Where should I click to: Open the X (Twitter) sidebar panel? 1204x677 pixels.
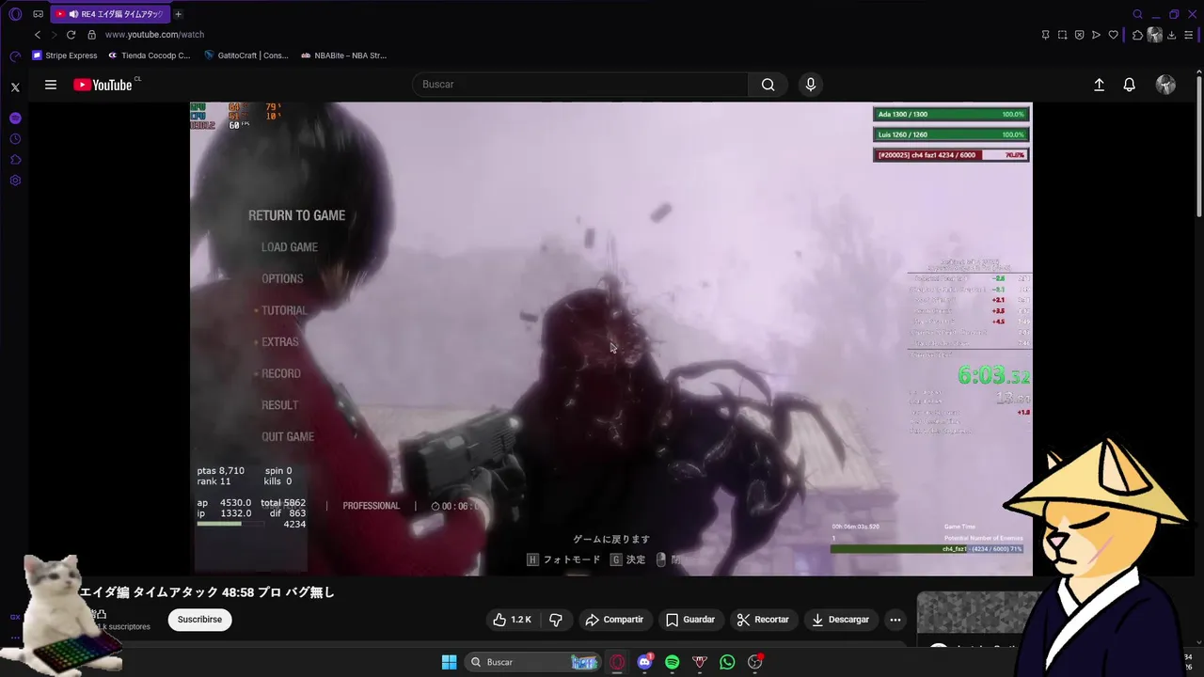coord(15,87)
